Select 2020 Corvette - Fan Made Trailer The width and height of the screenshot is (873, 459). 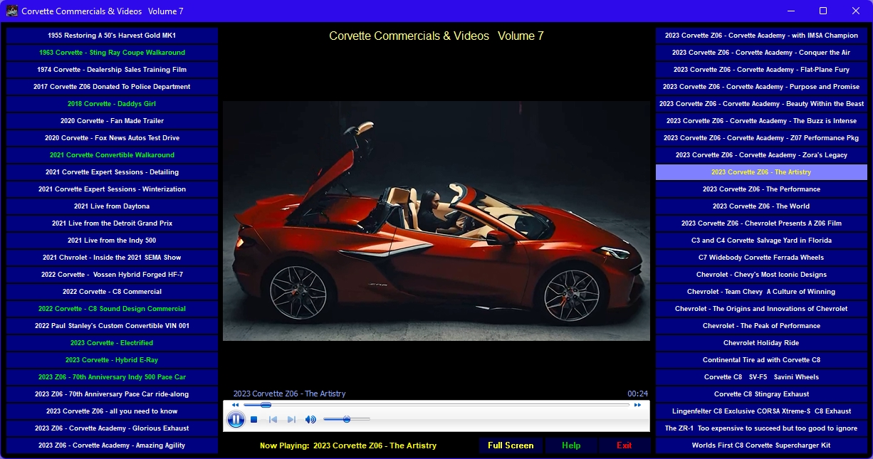[112, 121]
